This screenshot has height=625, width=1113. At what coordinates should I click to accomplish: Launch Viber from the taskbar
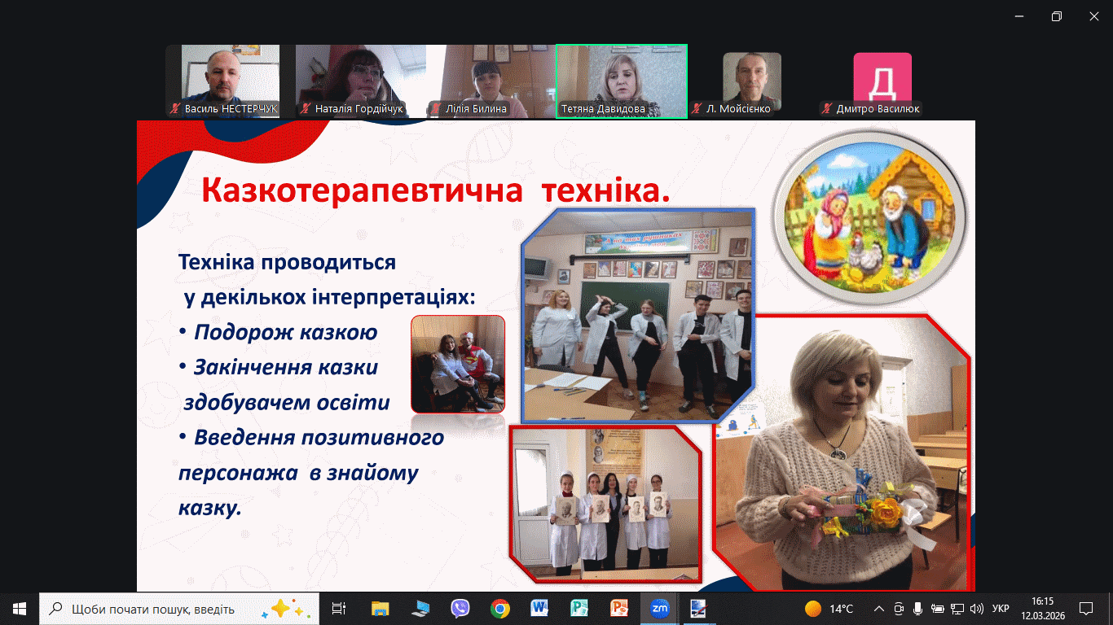pos(460,608)
